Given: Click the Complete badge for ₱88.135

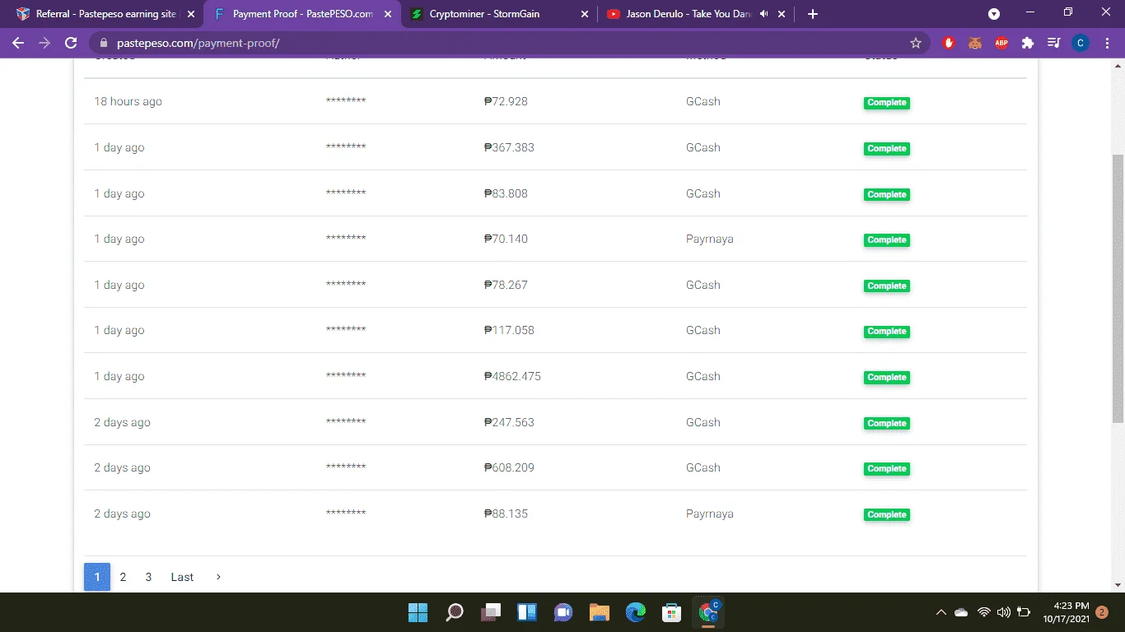Looking at the screenshot, I should [887, 515].
